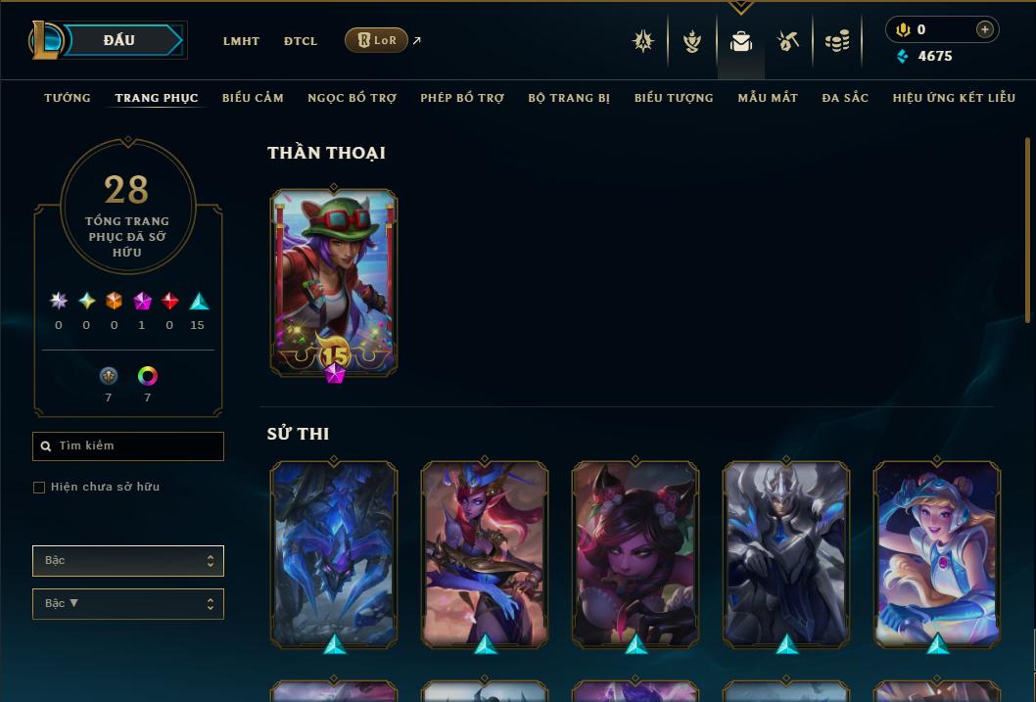Open the Profile laurel icon

(x=691, y=41)
